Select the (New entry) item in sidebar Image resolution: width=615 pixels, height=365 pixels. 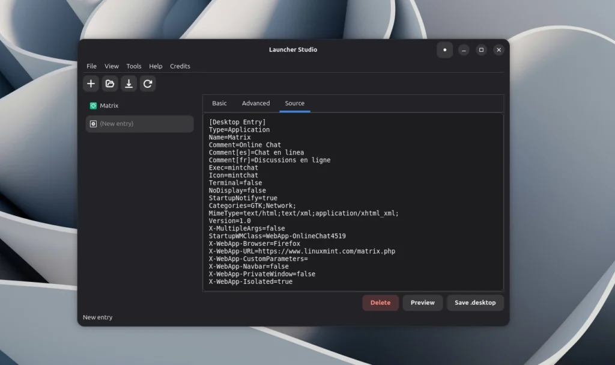(x=121, y=123)
